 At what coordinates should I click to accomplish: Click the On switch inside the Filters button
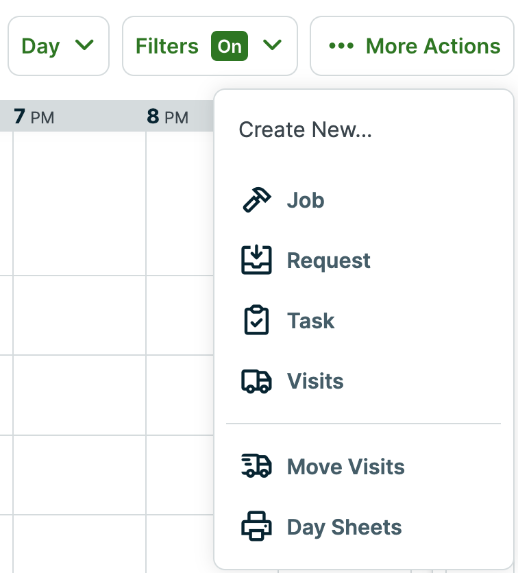[x=230, y=46]
